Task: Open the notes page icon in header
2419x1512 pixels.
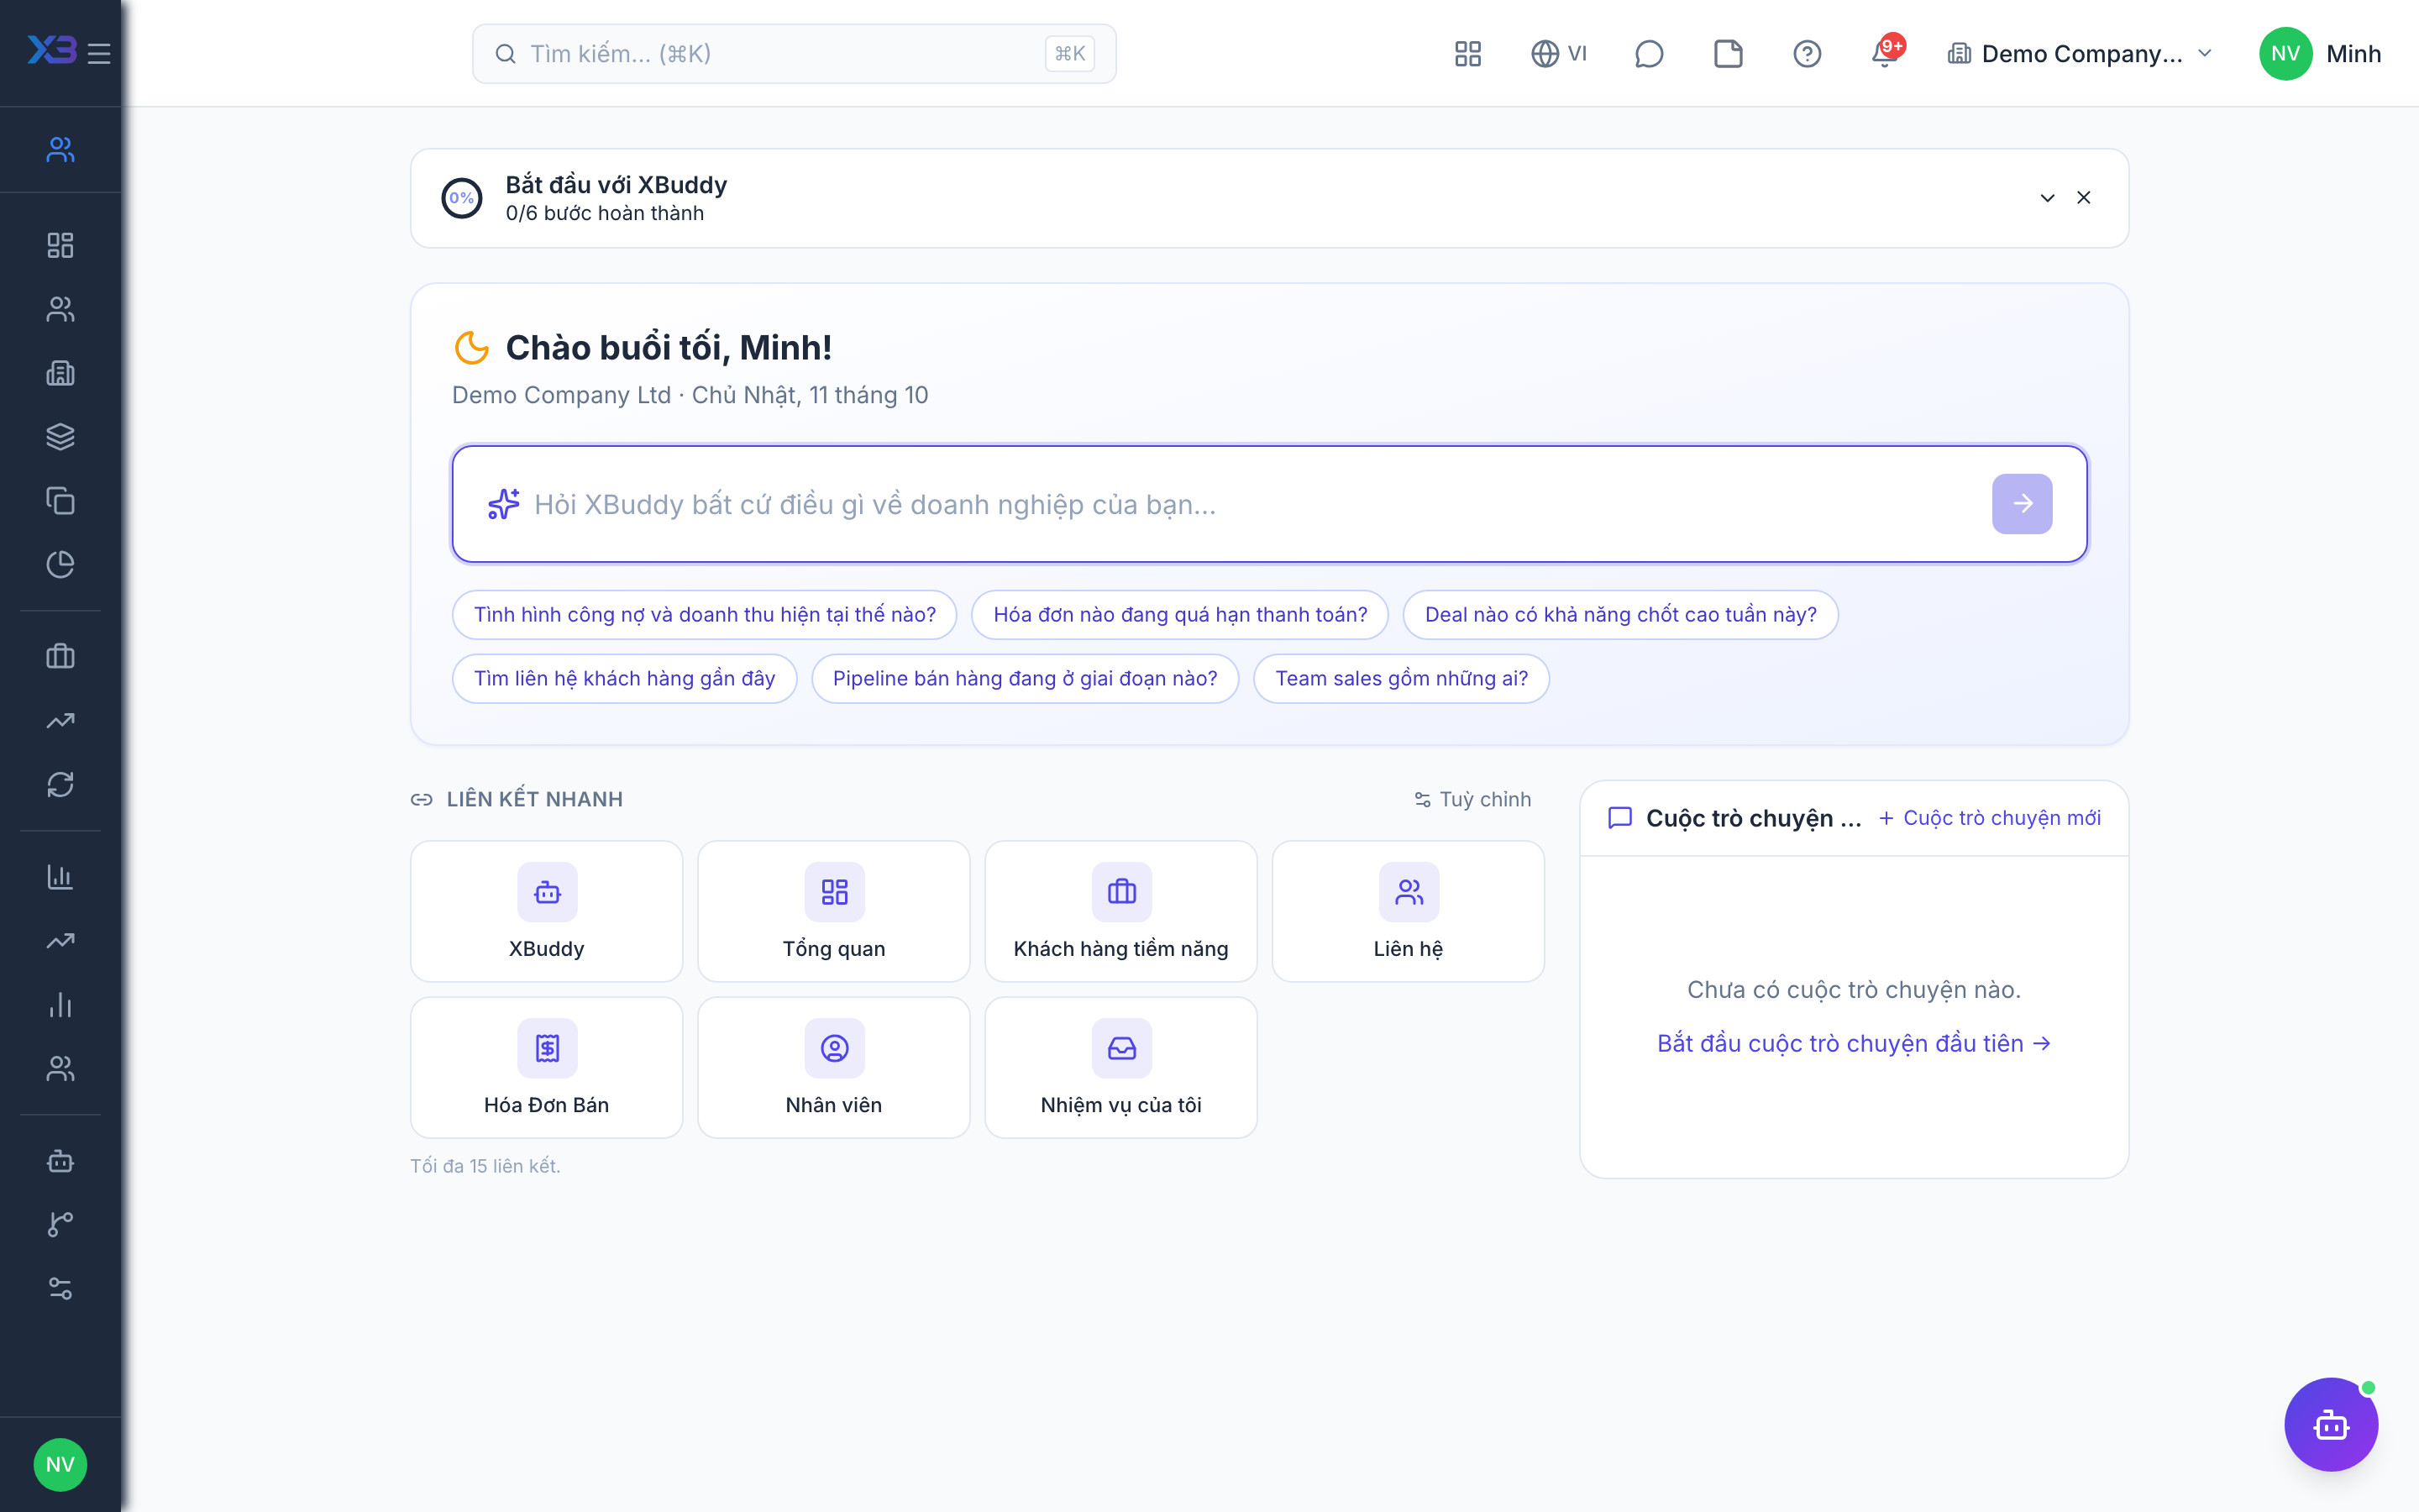Action: coord(1729,54)
